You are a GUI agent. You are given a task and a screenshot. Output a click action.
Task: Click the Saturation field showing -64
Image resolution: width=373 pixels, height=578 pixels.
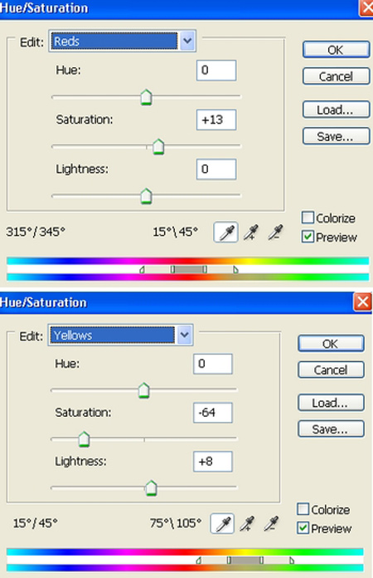[x=213, y=413]
